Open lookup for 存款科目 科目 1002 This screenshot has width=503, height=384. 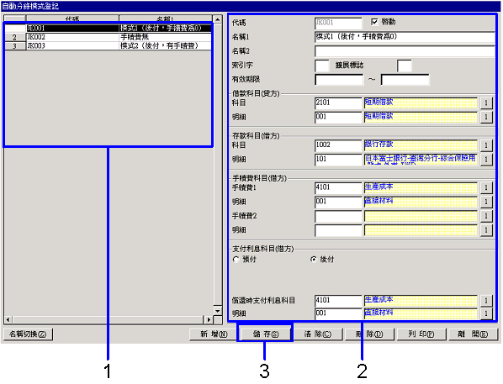click(x=486, y=145)
